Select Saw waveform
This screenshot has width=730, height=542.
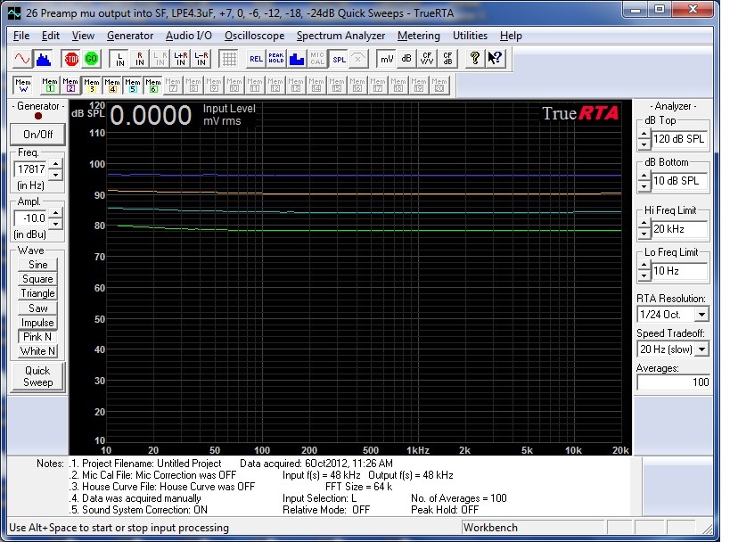tap(37, 308)
